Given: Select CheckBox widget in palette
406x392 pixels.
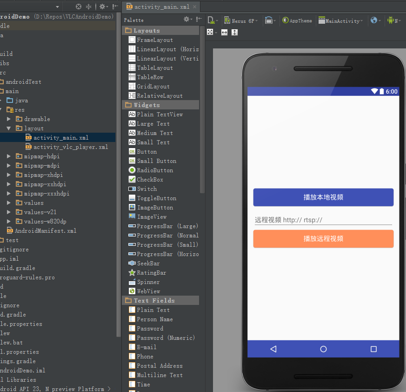Looking at the screenshot, I should 150,180.
